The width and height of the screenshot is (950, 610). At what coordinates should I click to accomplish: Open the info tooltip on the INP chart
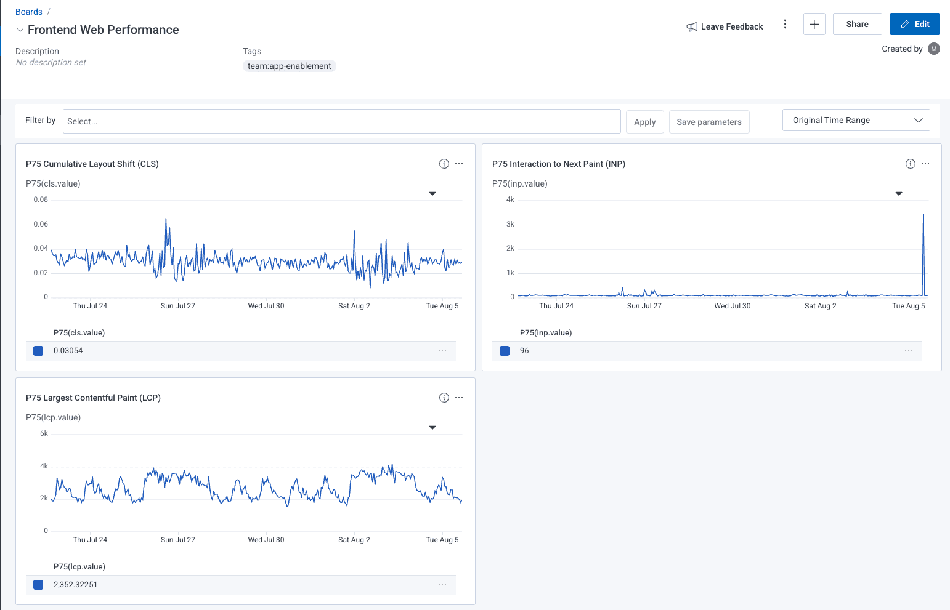pyautogui.click(x=910, y=164)
